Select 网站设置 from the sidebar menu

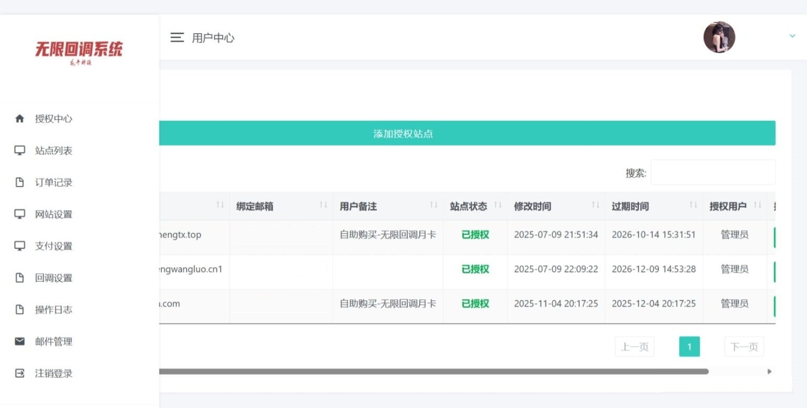click(x=53, y=214)
